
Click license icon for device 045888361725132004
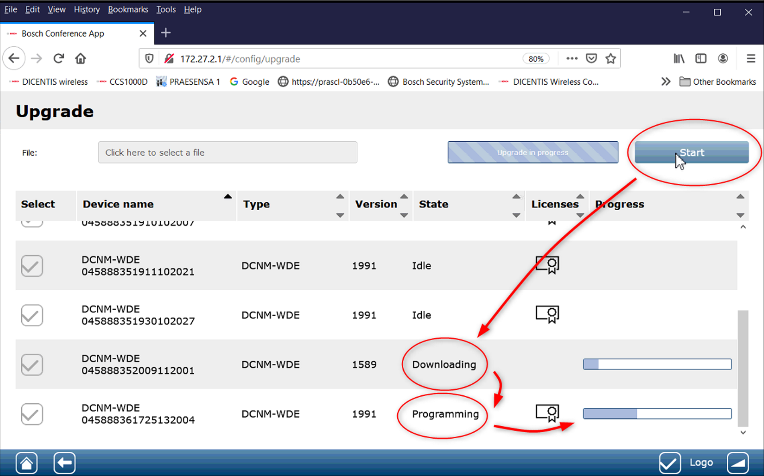[x=547, y=413]
